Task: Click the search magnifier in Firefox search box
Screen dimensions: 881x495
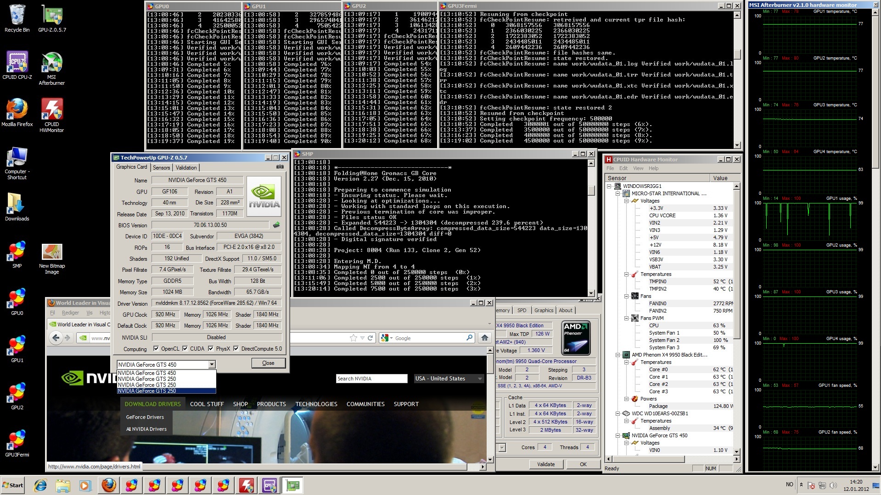Action: [x=469, y=338]
